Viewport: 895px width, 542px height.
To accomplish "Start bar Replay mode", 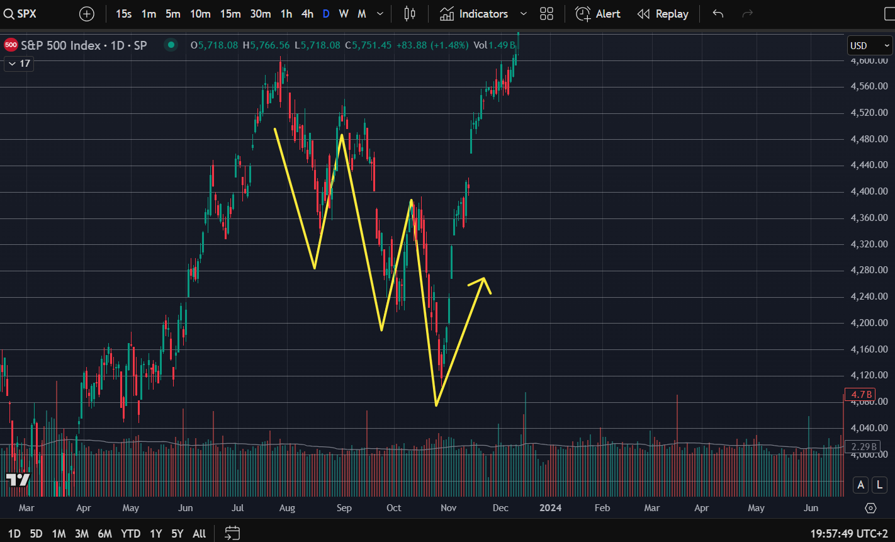I will click(663, 14).
